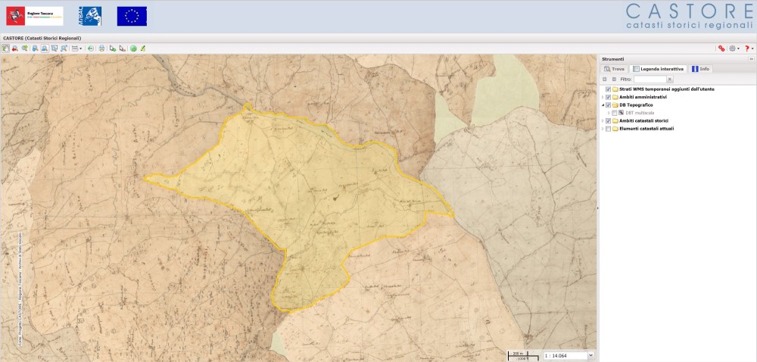Click the pencil annotate icon
The height and width of the screenshot is (362, 757).
[143, 48]
